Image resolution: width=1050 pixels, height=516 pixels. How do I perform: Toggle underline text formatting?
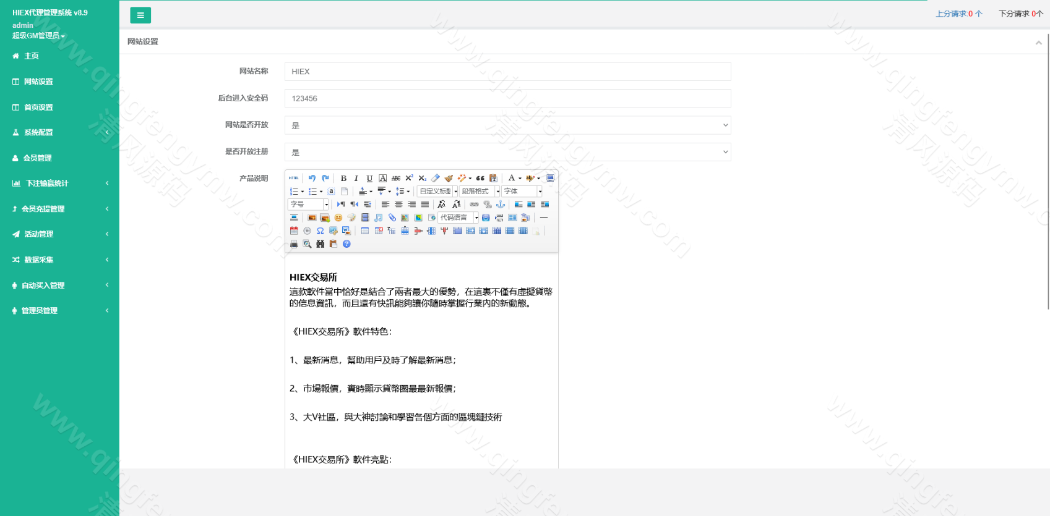click(369, 179)
